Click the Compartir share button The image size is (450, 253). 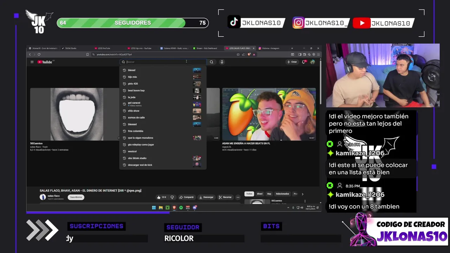(187, 197)
